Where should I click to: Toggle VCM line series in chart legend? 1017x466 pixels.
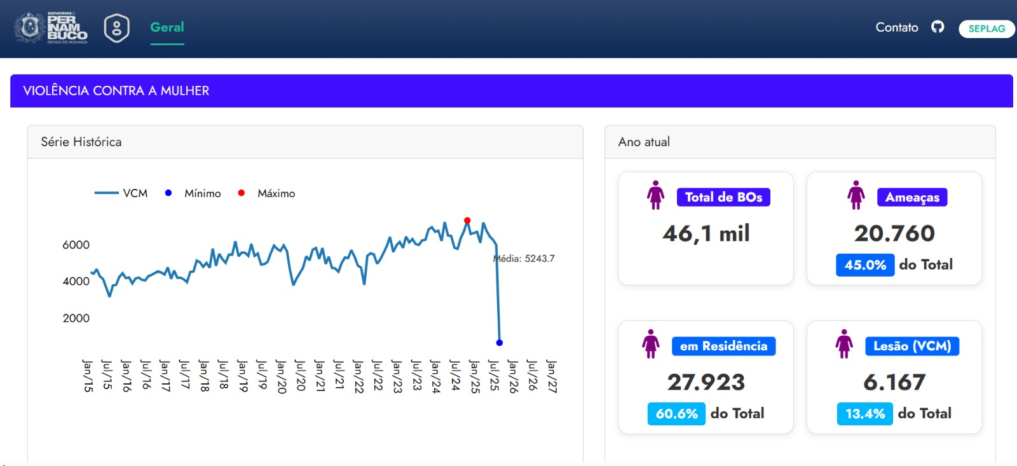(121, 193)
